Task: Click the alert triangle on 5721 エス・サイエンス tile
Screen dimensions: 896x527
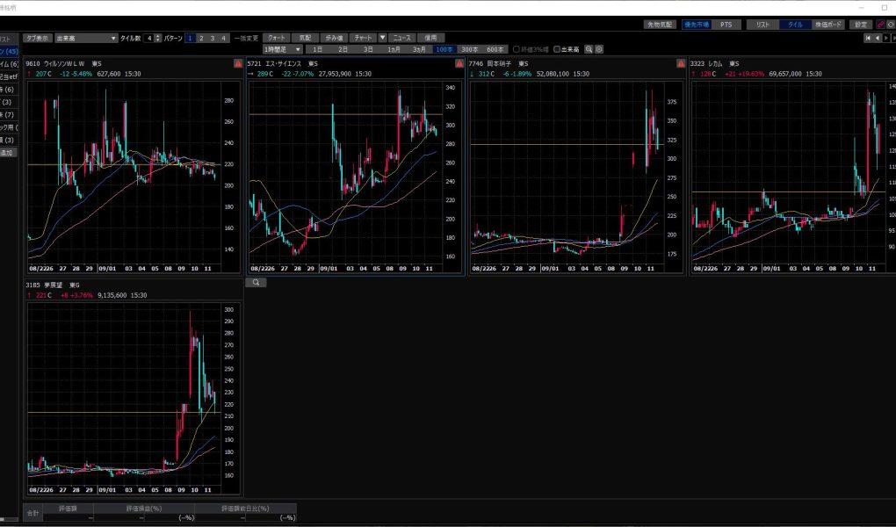Action: pyautogui.click(x=459, y=65)
